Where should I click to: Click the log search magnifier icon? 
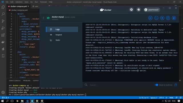[x=86, y=85]
